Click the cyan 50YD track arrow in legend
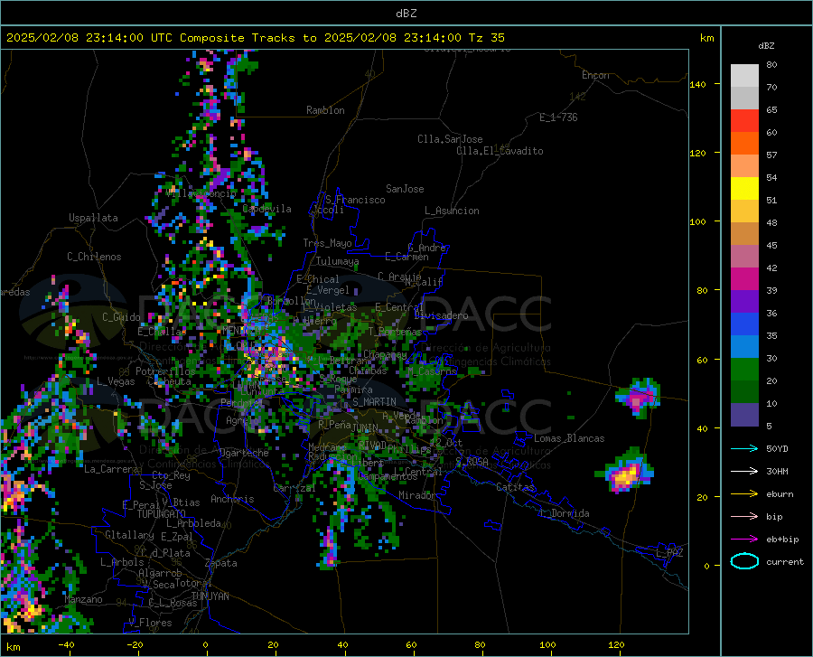Screen dimensions: 813x657 click(744, 448)
